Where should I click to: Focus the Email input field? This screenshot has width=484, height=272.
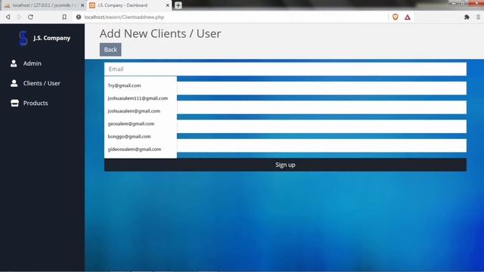(x=285, y=69)
